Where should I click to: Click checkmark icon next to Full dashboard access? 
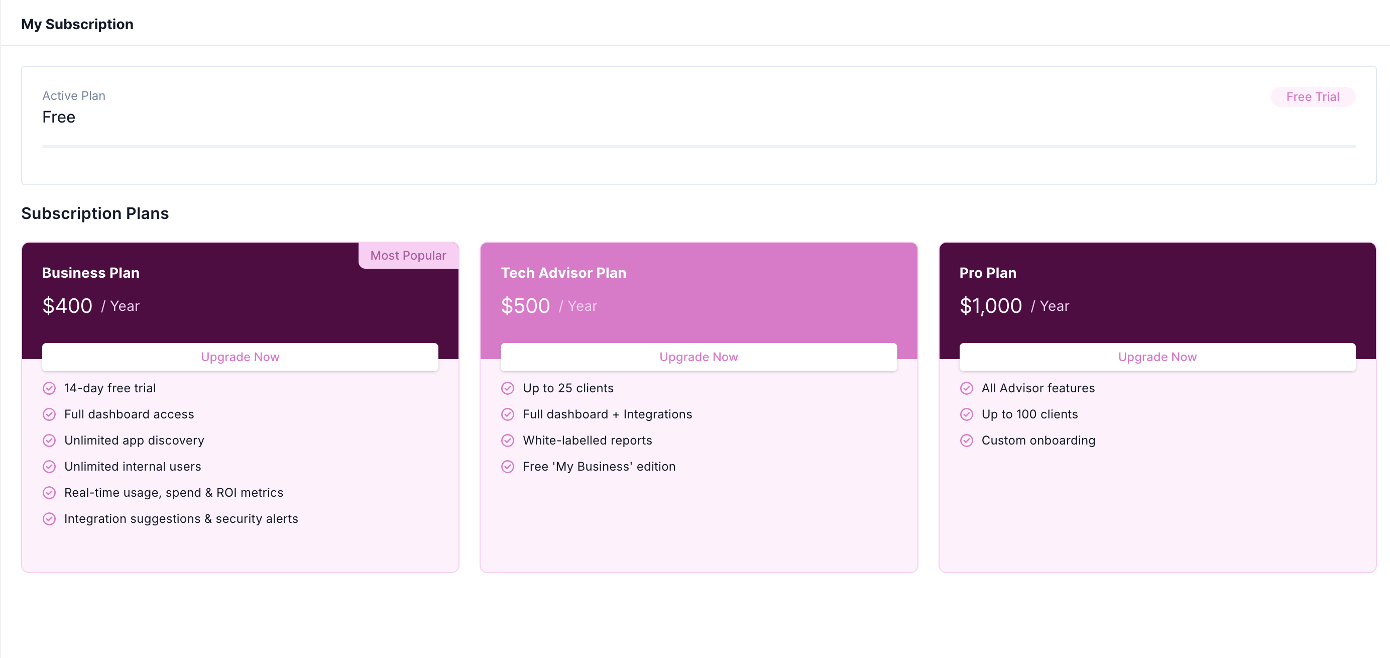pos(49,414)
